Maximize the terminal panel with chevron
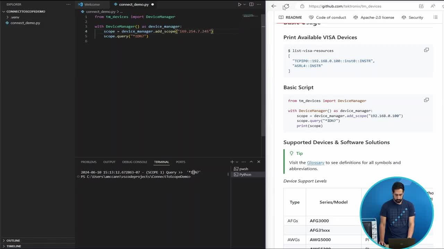Image resolution: width=444 pixels, height=249 pixels. click(251, 162)
